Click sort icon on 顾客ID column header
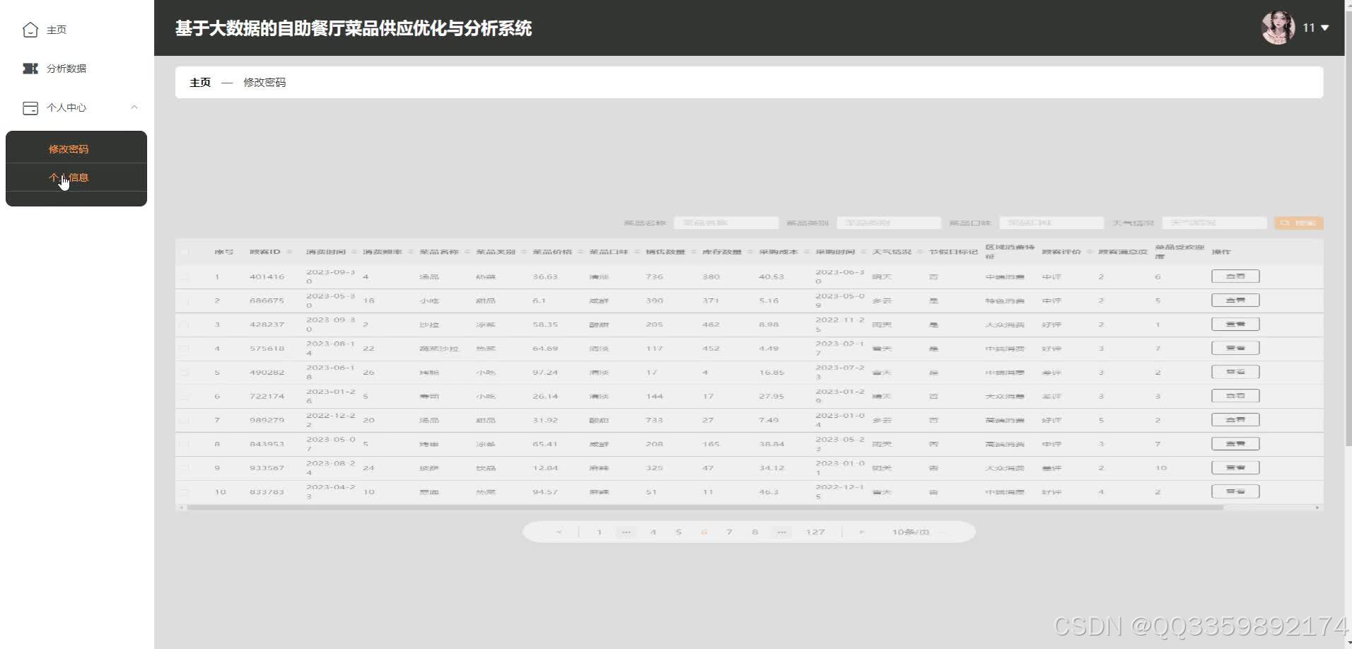 [x=289, y=252]
